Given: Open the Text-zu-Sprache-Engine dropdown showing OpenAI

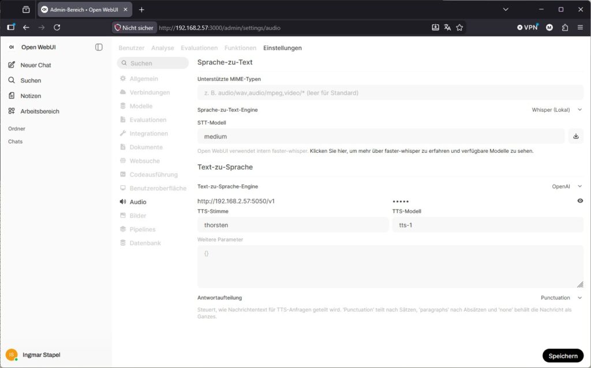Looking at the screenshot, I should pos(567,186).
